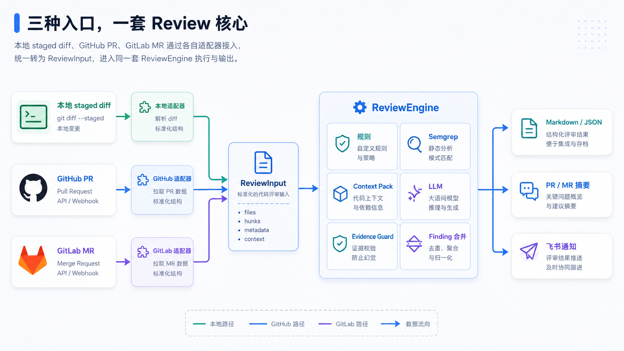Image resolution: width=624 pixels, height=351 pixels.
Task: Click the GitHub PR card title
Action: [75, 179]
